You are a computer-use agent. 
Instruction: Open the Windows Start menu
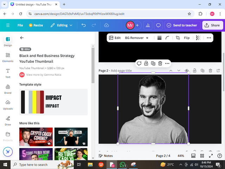[x=5, y=164]
